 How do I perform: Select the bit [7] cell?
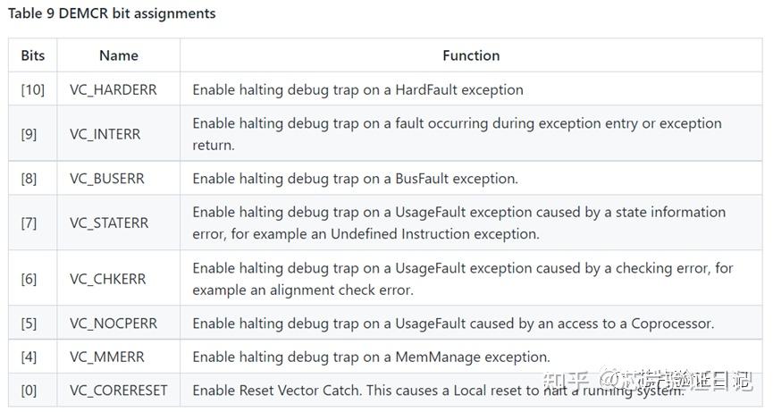tap(29, 223)
